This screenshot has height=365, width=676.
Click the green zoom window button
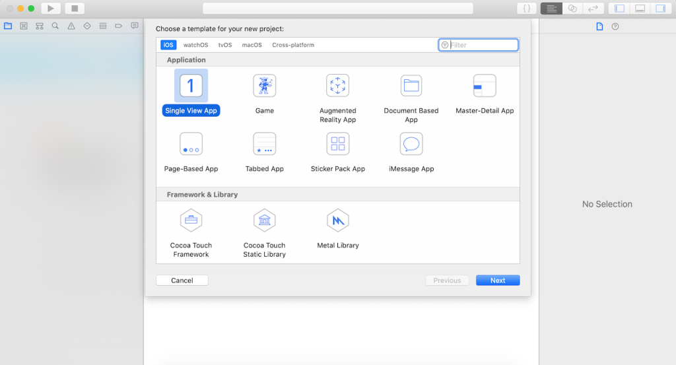tap(31, 8)
